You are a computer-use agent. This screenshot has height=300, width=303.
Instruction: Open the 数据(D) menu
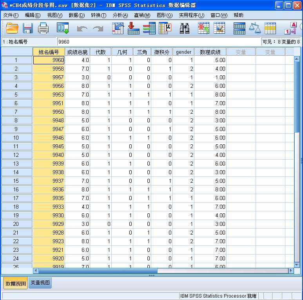(77, 15)
